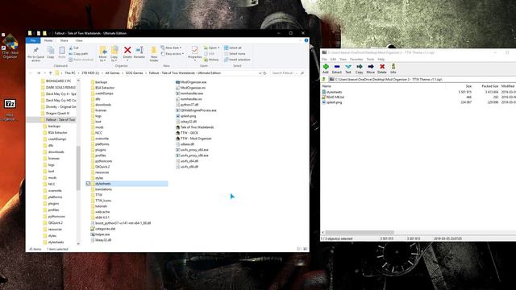Viewport: 516px width, 290px height.
Task: Click Cut in the Explorer Clipboard group
Action: (73, 48)
